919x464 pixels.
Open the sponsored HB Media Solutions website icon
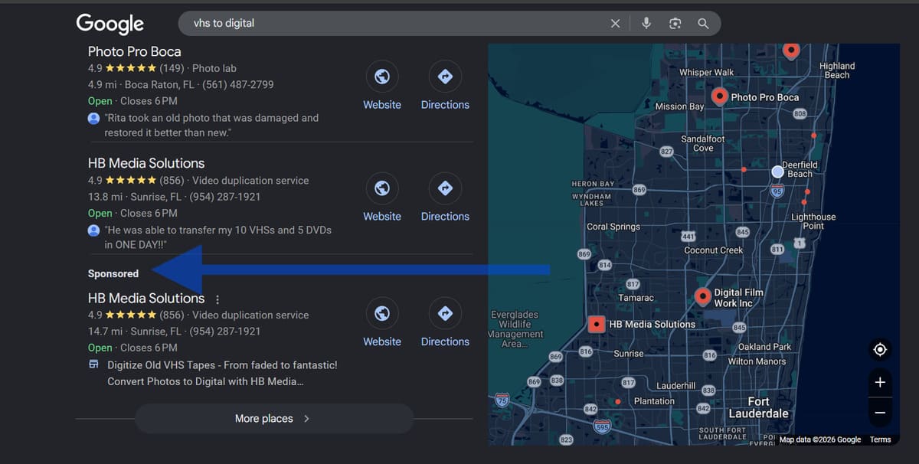click(x=381, y=313)
